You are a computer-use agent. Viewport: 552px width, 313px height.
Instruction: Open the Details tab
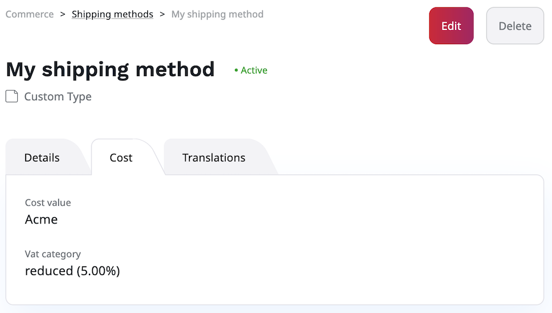pyautogui.click(x=42, y=158)
